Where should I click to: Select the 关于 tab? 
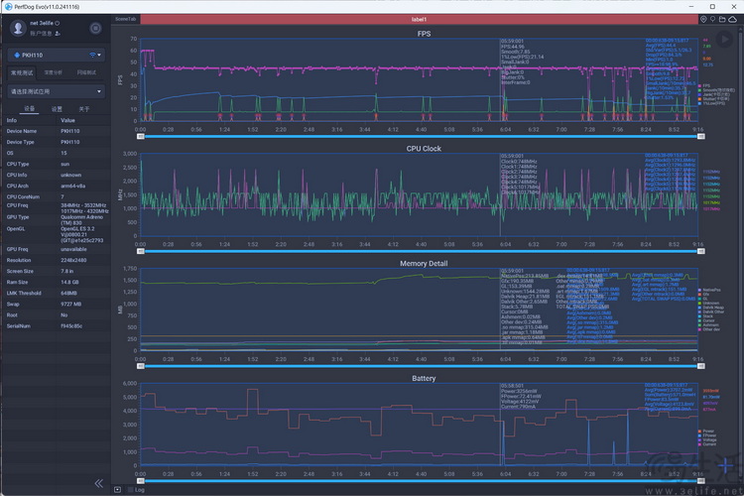[84, 109]
